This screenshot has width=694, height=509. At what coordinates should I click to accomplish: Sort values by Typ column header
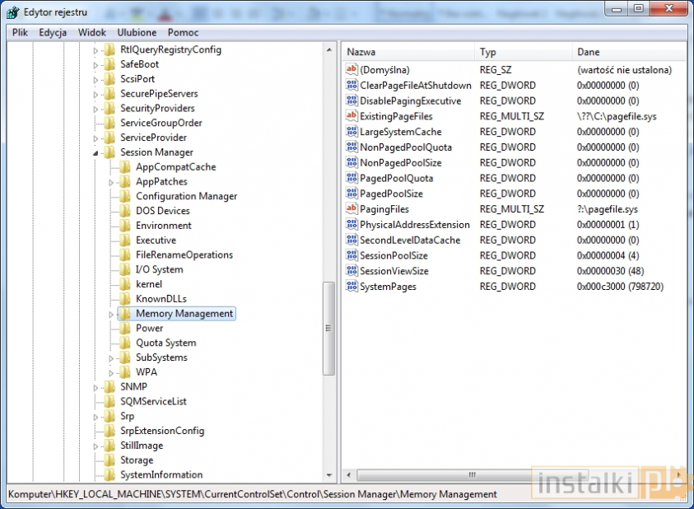point(523,52)
